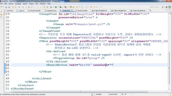Viewport: 172px width, 96px height.
Task: Open the External Tools dropdown arrow
Action: click(x=68, y=7)
